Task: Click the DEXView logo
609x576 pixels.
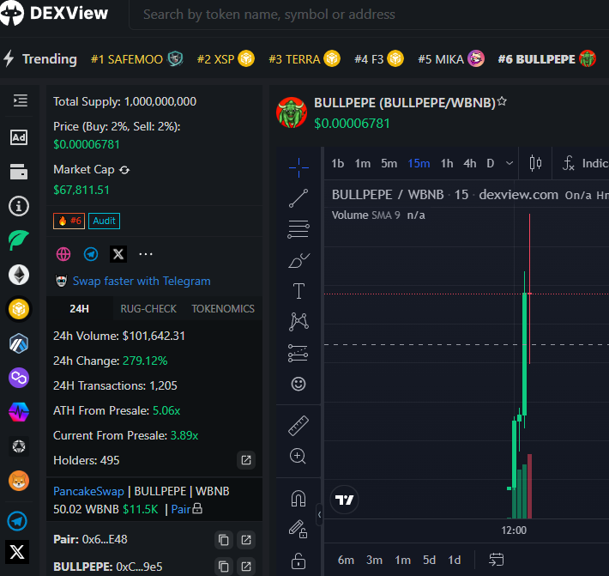Action: (54, 13)
